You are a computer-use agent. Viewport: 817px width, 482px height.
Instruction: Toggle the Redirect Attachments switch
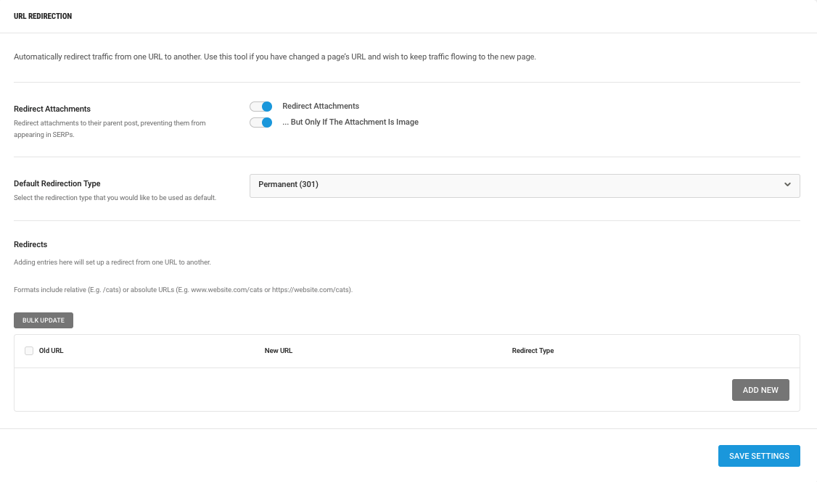coord(260,107)
